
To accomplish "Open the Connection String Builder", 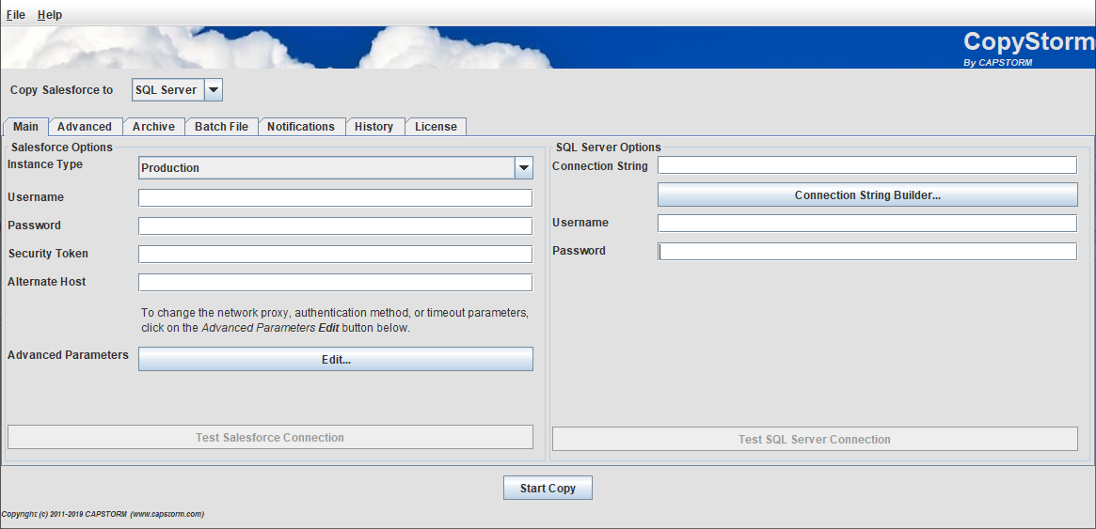I will coord(867,194).
